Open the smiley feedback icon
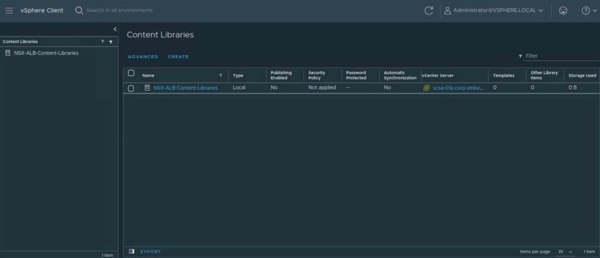This screenshot has height=258, width=600. [563, 11]
